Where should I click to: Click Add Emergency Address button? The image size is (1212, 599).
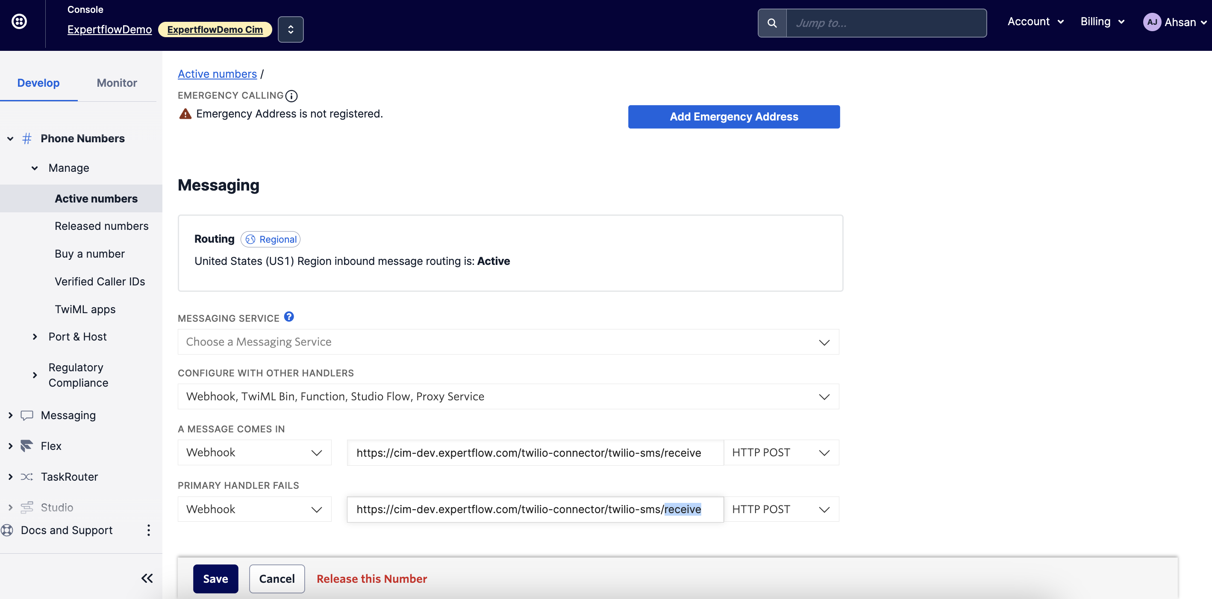(733, 117)
